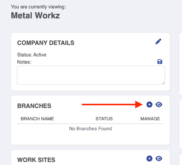Viewport: 182px width, 165px height.
Task: Click the You are currently viewing label
Action: pos(38,7)
